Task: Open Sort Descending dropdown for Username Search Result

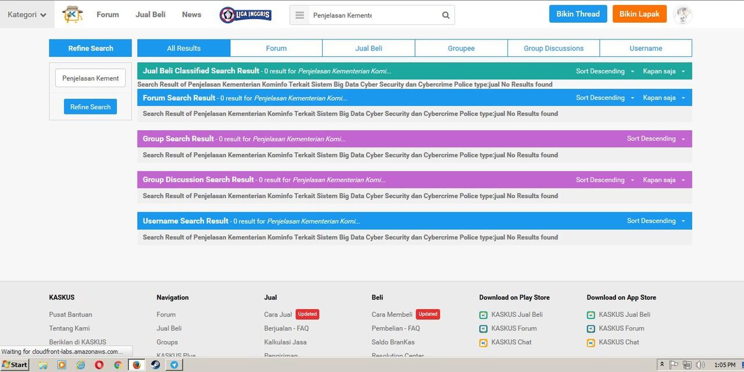Action: pyautogui.click(x=656, y=221)
